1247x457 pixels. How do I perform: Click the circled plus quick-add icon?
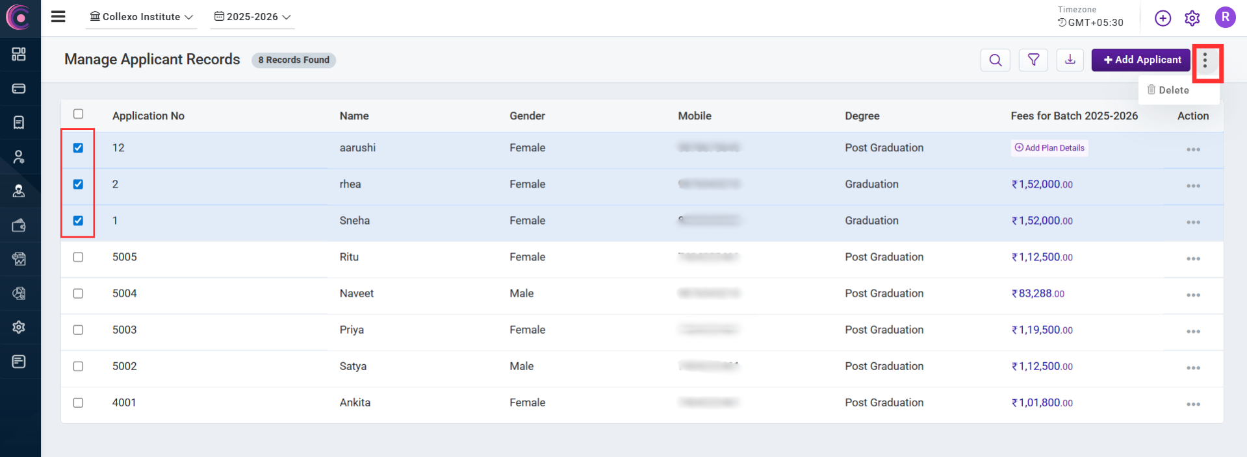pyautogui.click(x=1163, y=18)
